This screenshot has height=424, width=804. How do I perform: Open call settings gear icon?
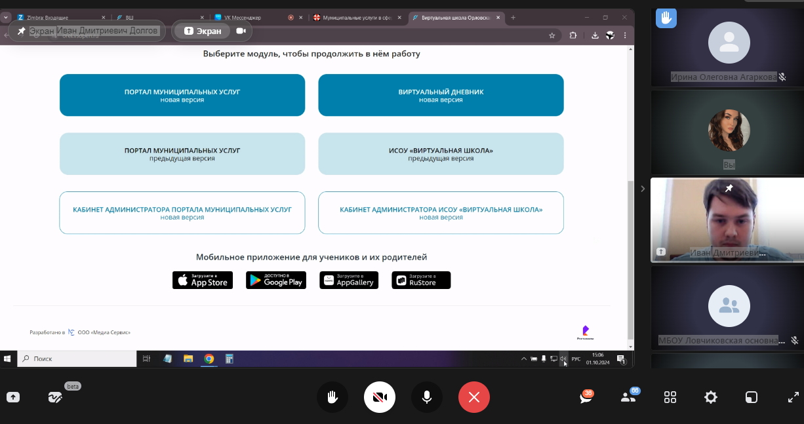710,397
